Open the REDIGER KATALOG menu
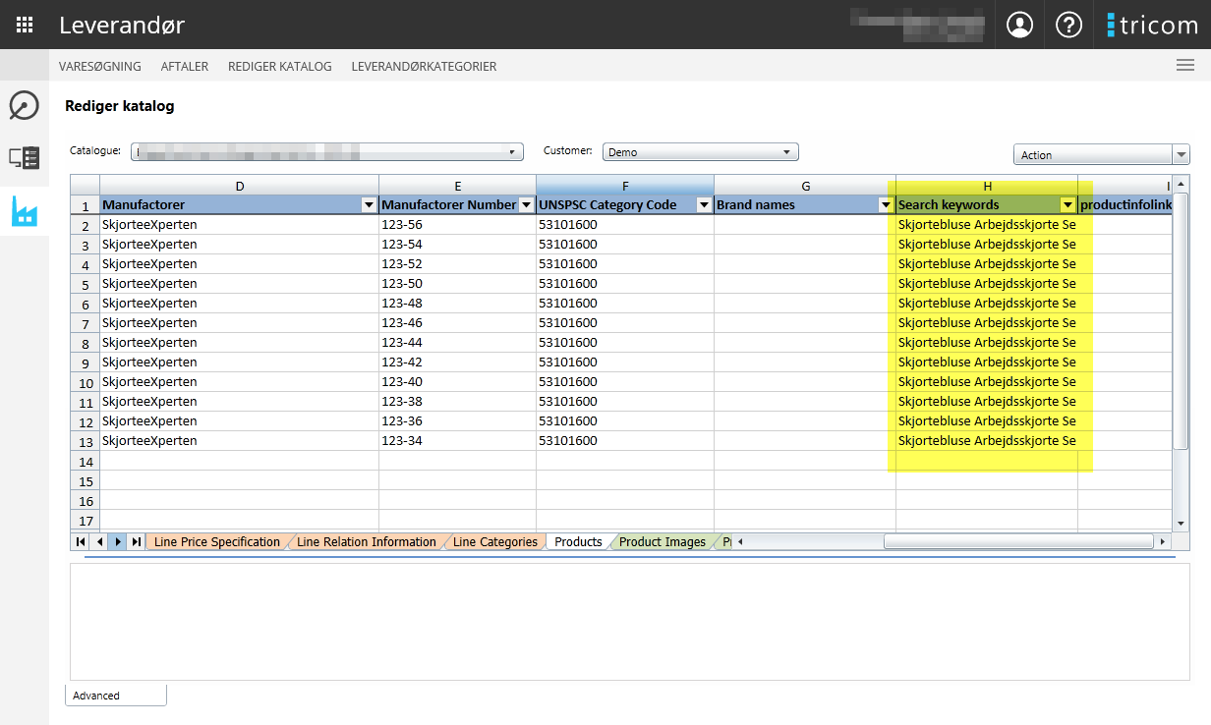Viewport: 1211px width, 725px height. [x=280, y=67]
